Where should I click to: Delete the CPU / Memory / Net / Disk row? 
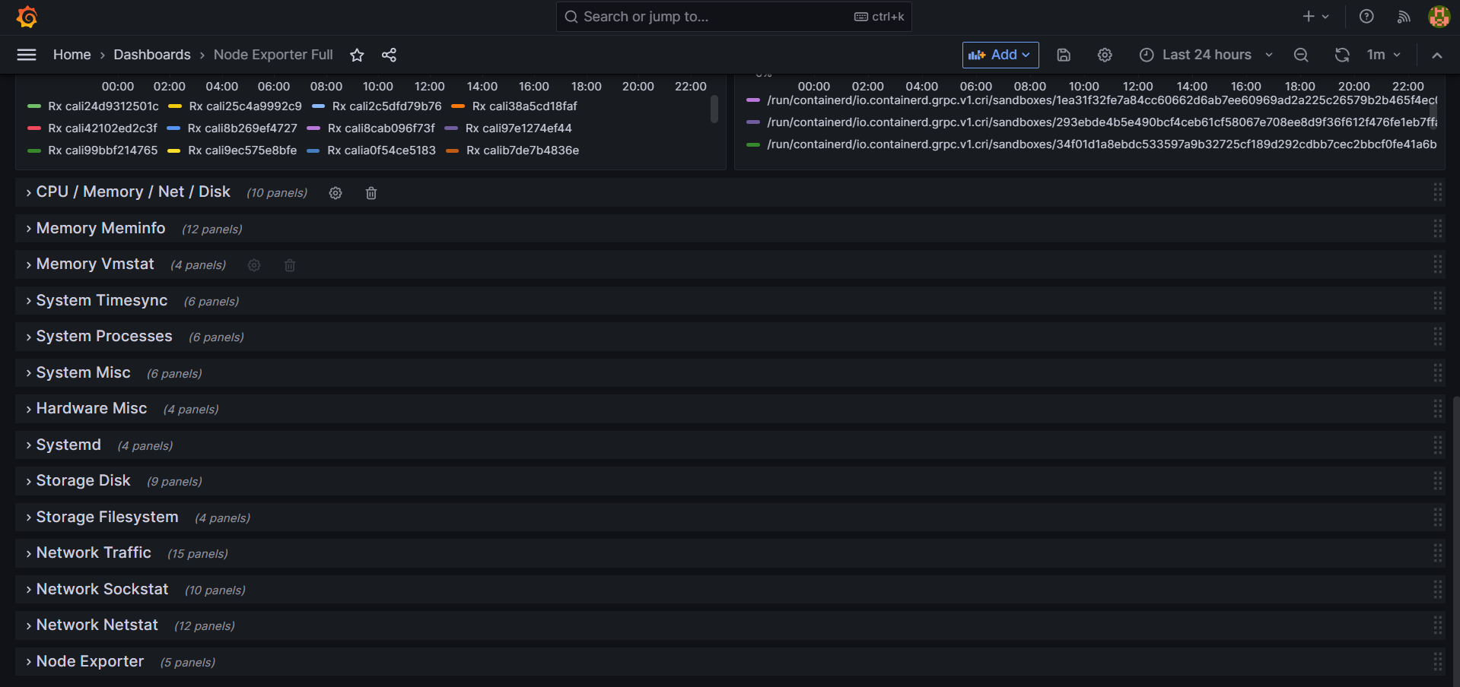[x=371, y=193]
